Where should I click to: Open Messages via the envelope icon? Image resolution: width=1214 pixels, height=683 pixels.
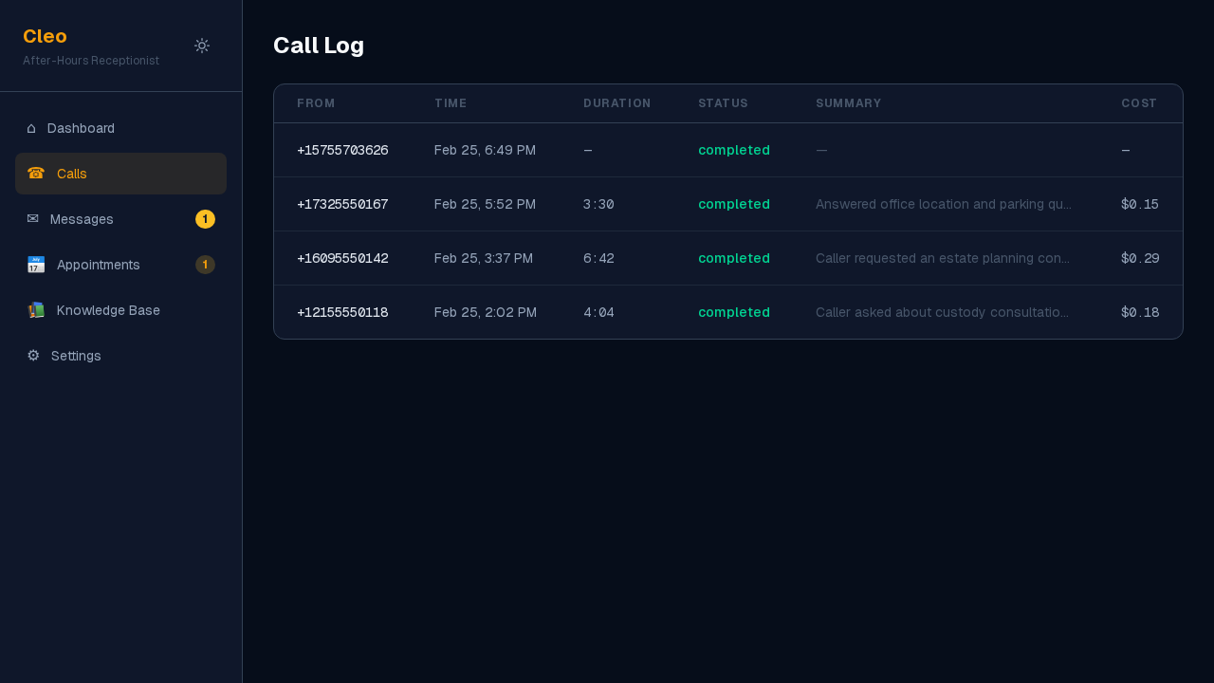[32, 219]
